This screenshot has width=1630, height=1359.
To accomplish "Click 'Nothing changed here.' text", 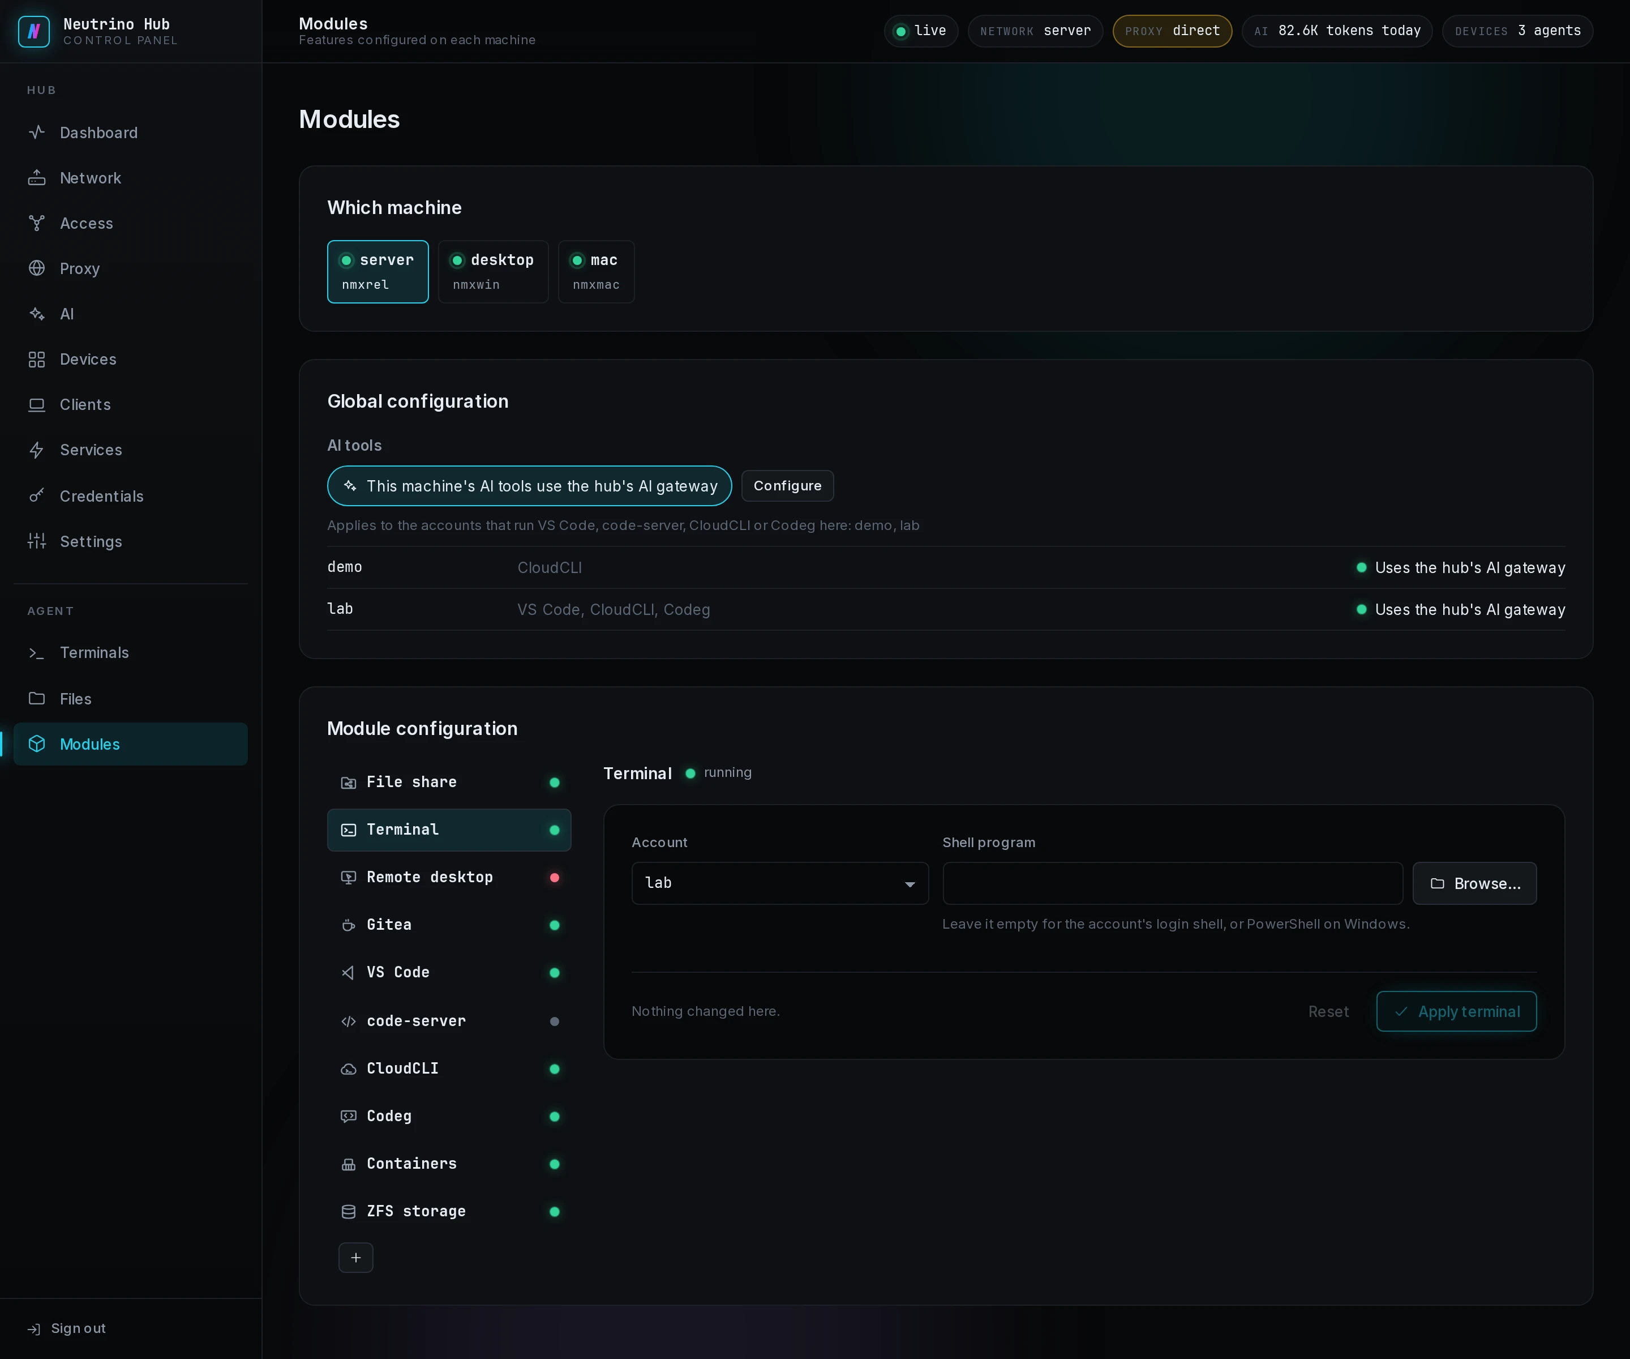I will (x=706, y=1011).
